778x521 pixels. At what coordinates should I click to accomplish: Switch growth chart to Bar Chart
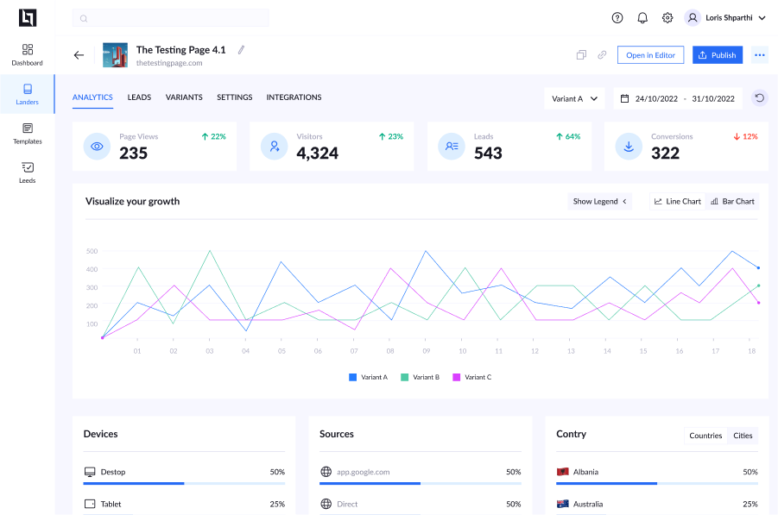[x=731, y=201]
